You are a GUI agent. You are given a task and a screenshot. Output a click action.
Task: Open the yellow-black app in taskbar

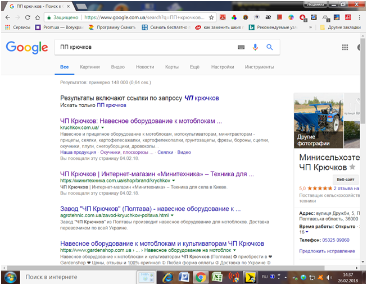coord(250,277)
